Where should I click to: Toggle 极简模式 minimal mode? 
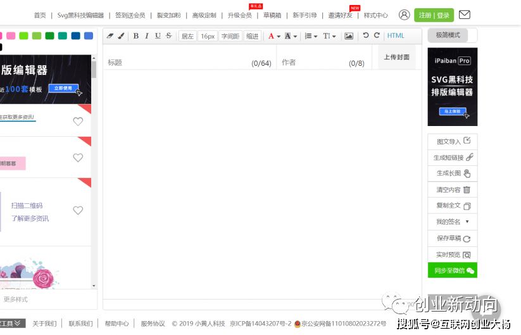click(448, 35)
